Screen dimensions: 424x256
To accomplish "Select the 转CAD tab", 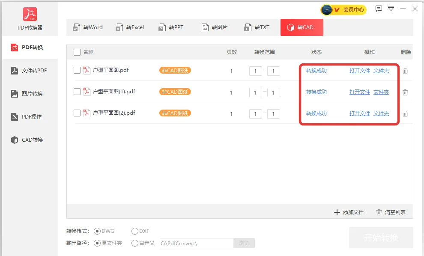I will tap(302, 27).
